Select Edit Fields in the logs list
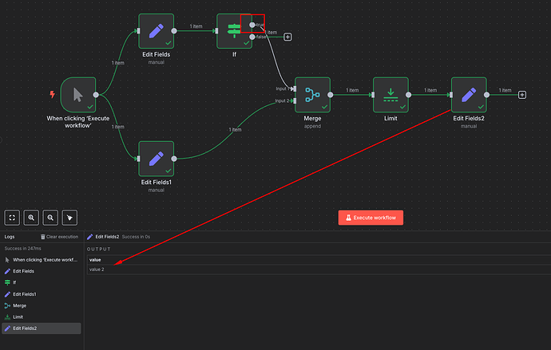 pos(42,271)
